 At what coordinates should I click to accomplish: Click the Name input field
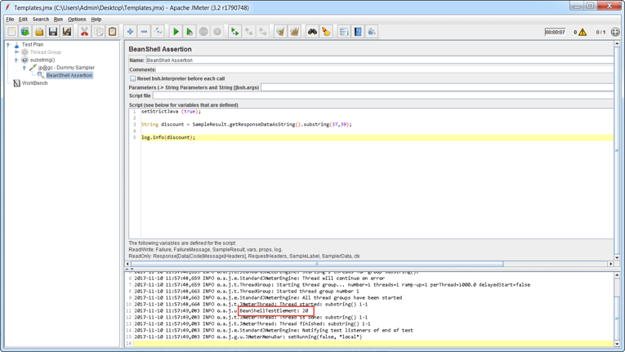click(379, 60)
